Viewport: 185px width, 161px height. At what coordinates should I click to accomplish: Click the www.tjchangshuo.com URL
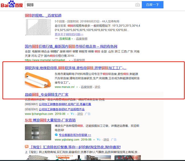39,114
